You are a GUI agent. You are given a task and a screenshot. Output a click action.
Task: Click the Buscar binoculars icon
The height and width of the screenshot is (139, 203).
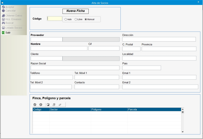[x=3, y=23]
